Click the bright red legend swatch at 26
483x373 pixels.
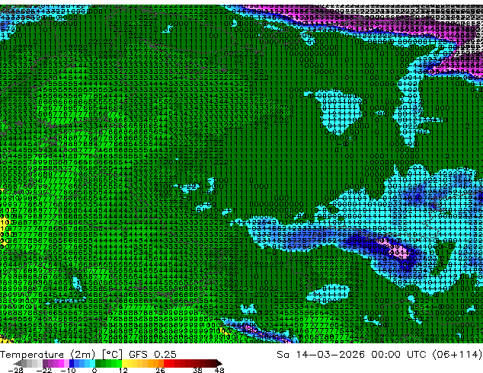(x=166, y=363)
